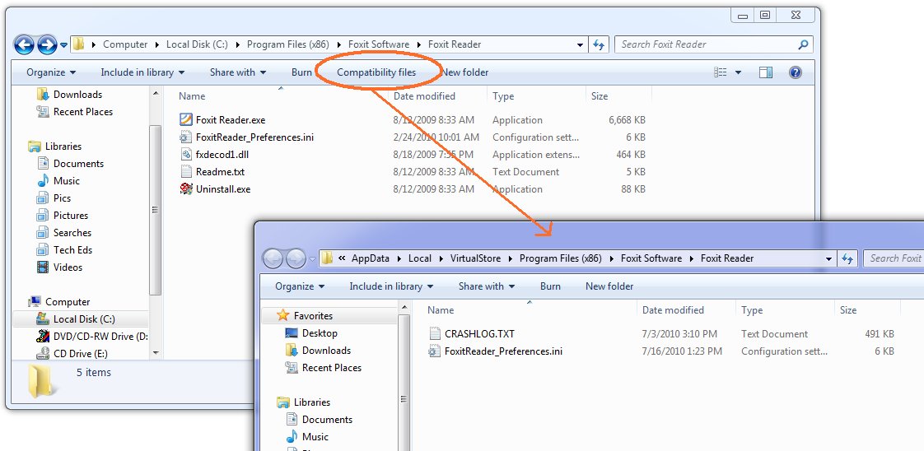The image size is (924, 451).
Task: Click New folder in the front window toolbar
Action: (x=609, y=286)
